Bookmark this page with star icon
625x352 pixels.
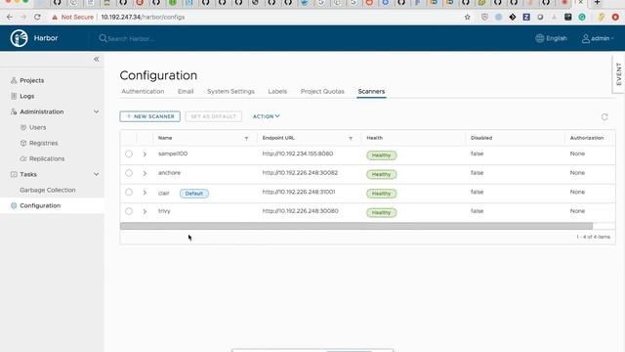[x=467, y=18]
